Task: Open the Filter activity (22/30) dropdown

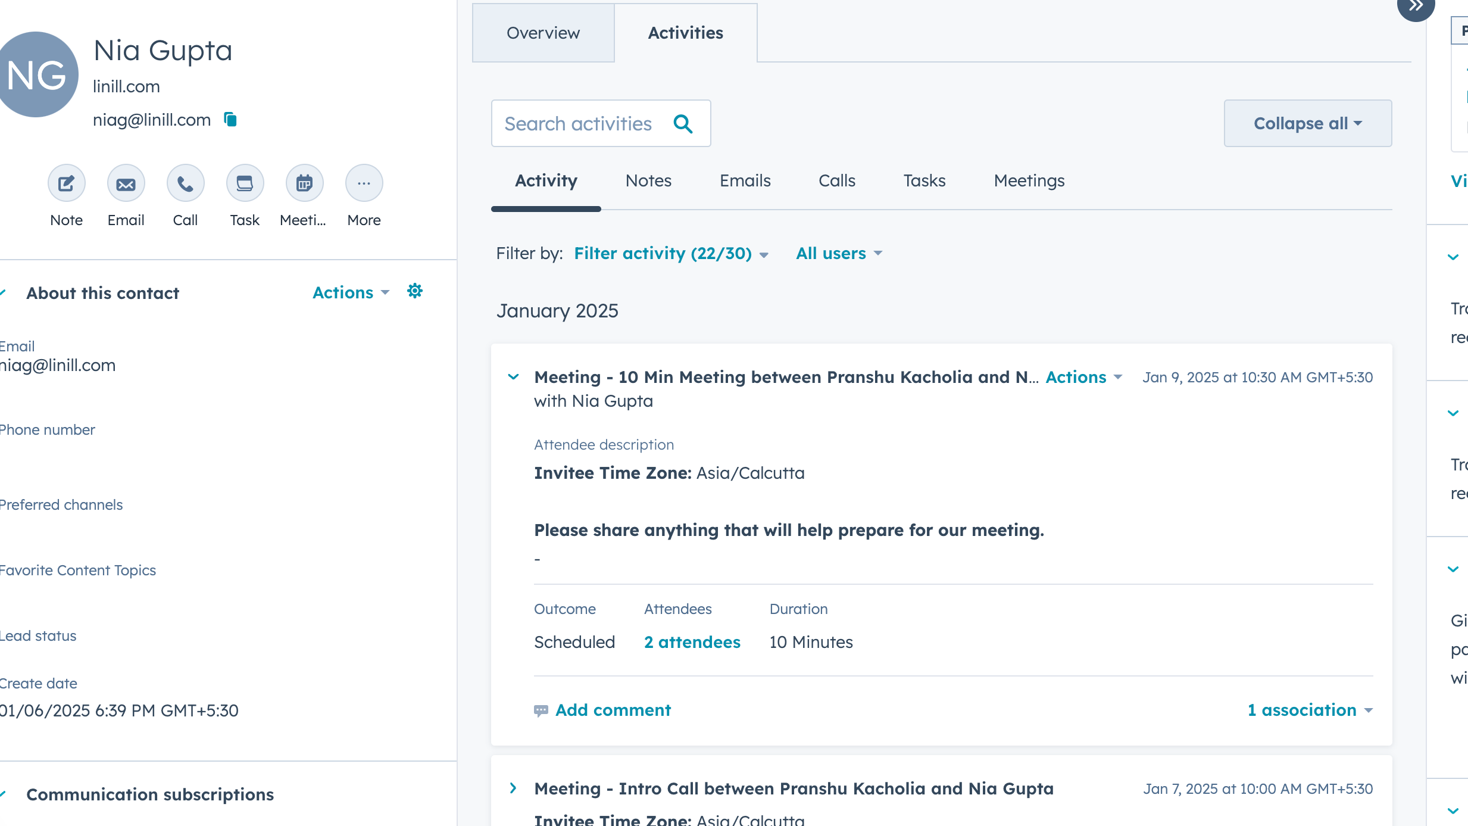Action: click(671, 254)
